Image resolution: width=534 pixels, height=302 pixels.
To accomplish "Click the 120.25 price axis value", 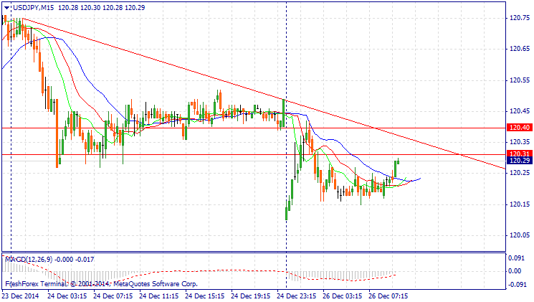I will [x=520, y=173].
